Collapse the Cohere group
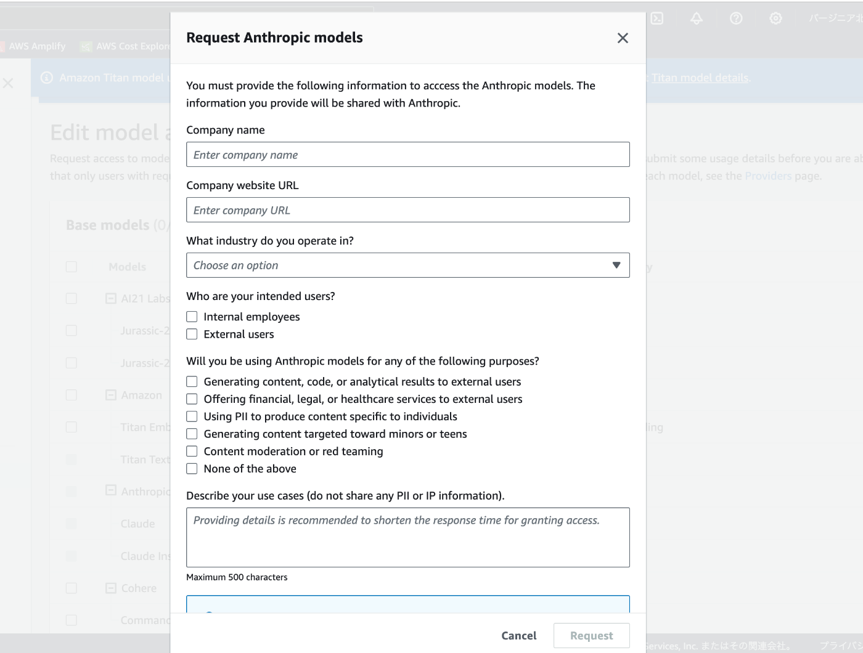This screenshot has height=653, width=863. [x=111, y=588]
